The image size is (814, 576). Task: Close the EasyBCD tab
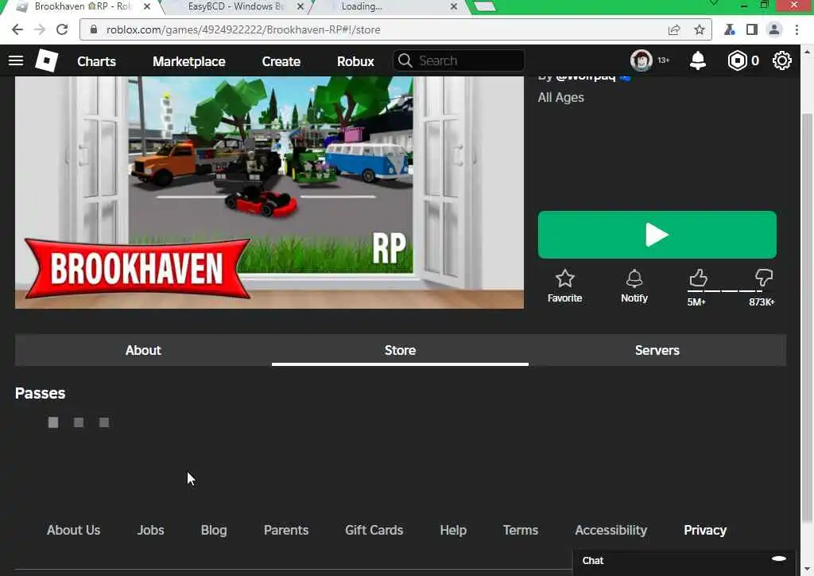tap(300, 6)
